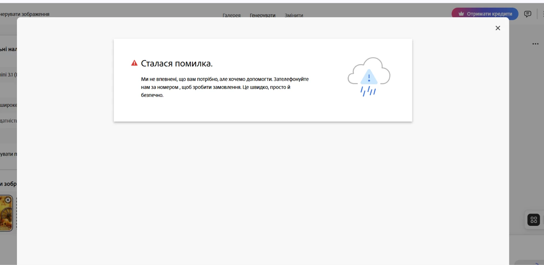Click the grid view icon button
Screen dimensions: 544x265
tap(534, 220)
